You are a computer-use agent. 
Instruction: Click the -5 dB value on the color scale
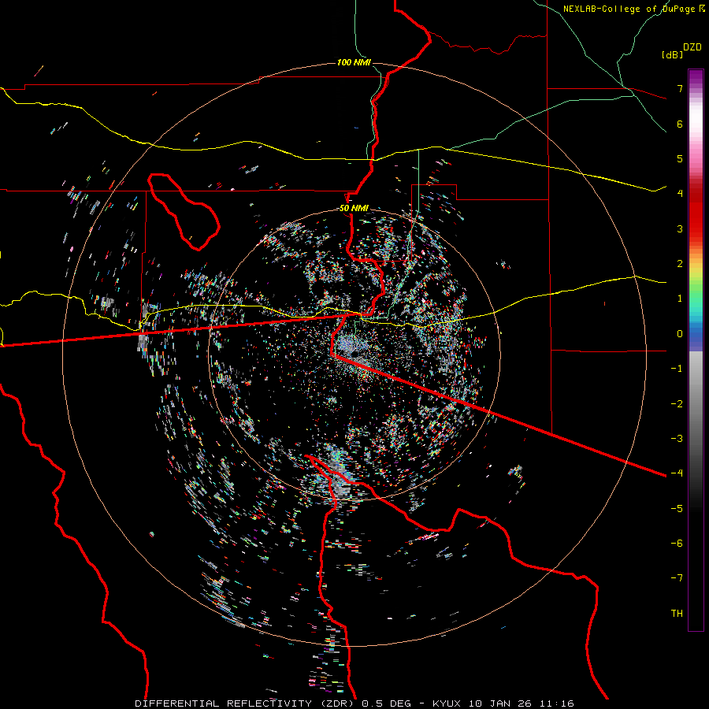pyautogui.click(x=677, y=509)
